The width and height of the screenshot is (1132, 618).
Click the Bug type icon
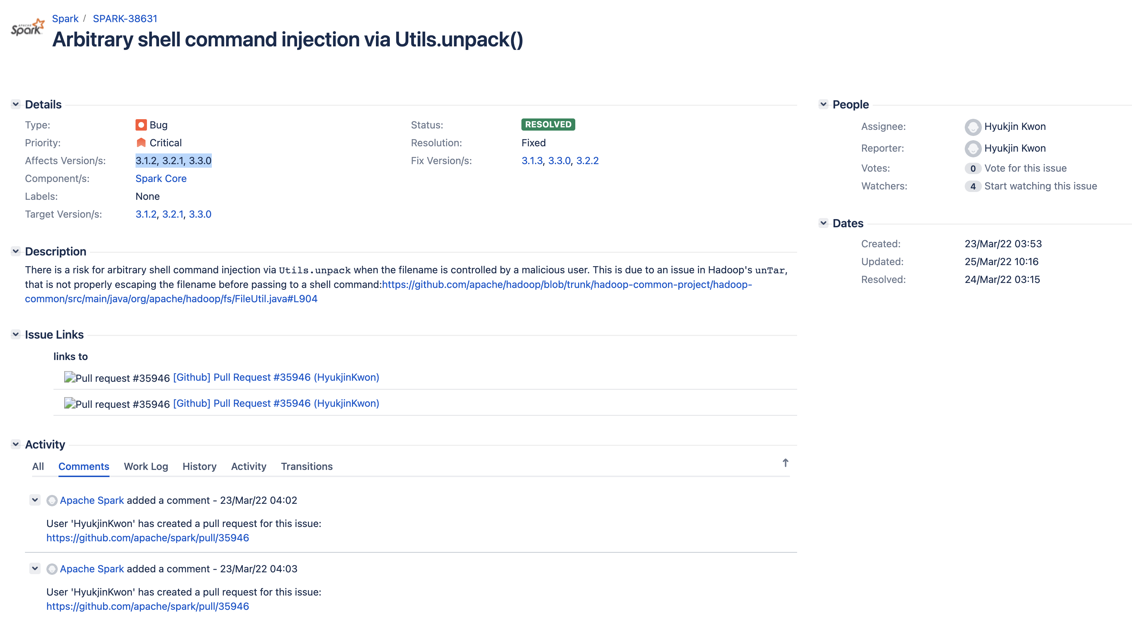click(x=141, y=125)
